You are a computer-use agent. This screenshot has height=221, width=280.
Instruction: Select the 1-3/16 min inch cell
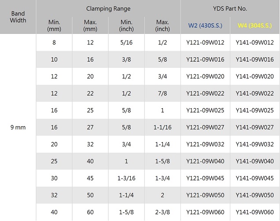[126, 178]
